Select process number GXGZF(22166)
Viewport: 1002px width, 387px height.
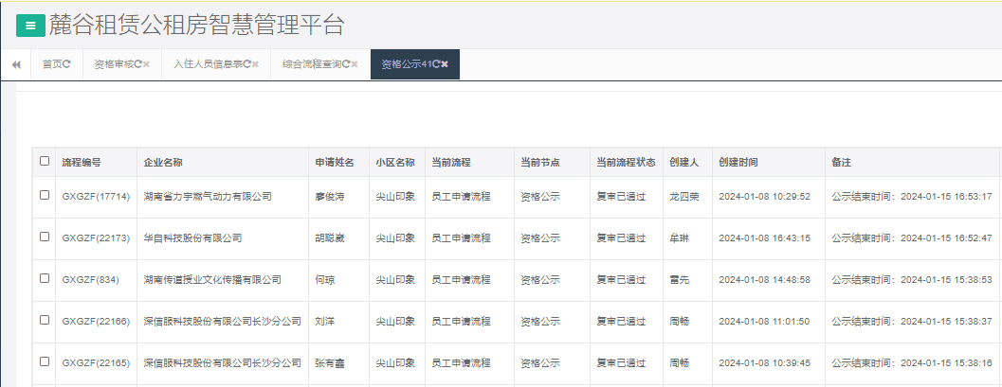[96, 322]
